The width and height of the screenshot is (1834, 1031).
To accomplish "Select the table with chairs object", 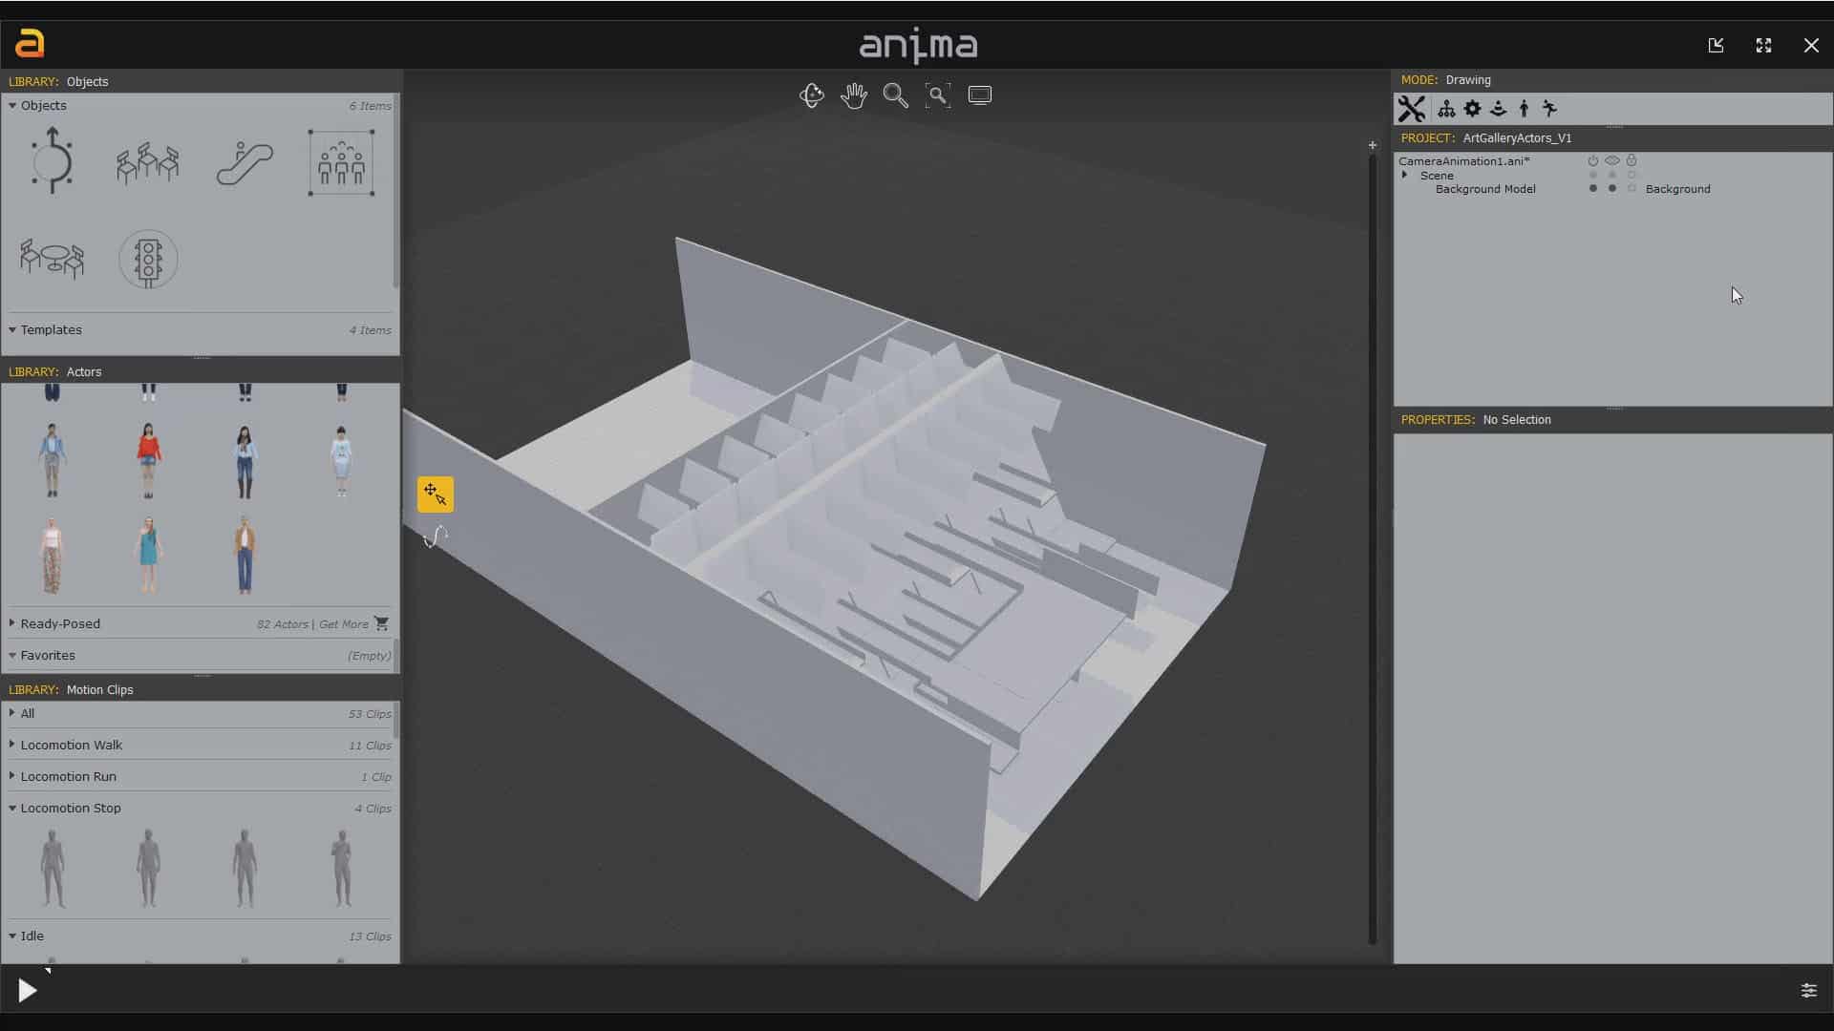I will coord(52,259).
